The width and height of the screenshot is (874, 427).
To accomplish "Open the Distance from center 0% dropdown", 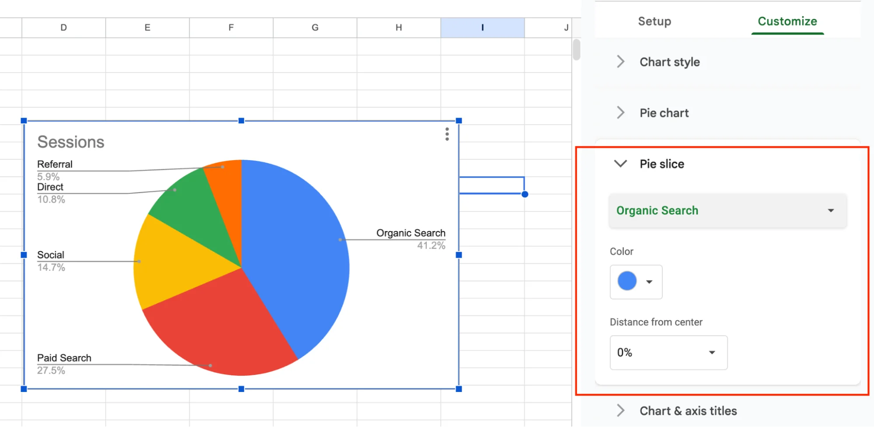I will 669,353.
